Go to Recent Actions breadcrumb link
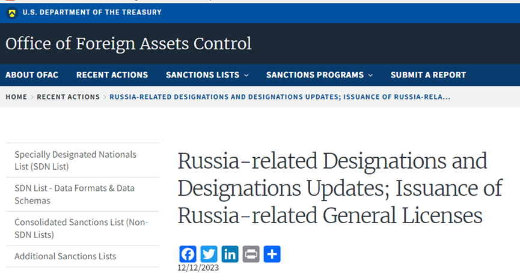The image size is (520, 273). point(69,97)
